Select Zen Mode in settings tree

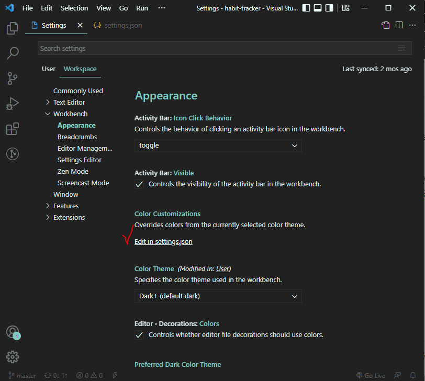pyautogui.click(x=73, y=172)
